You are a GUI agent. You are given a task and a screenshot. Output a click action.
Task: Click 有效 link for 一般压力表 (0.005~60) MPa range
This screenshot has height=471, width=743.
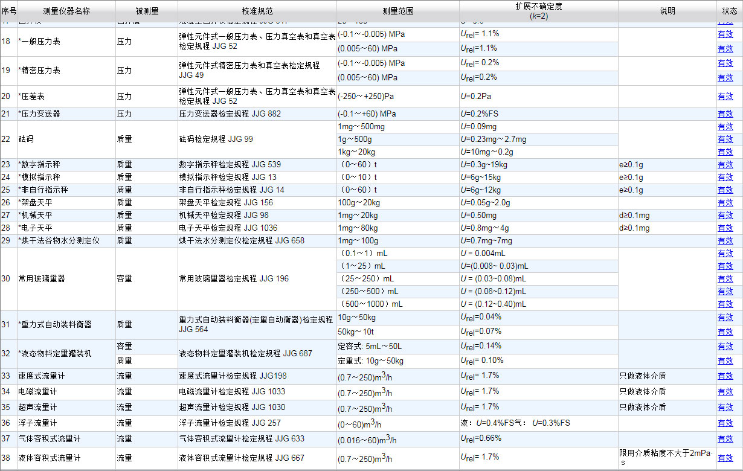click(x=725, y=49)
